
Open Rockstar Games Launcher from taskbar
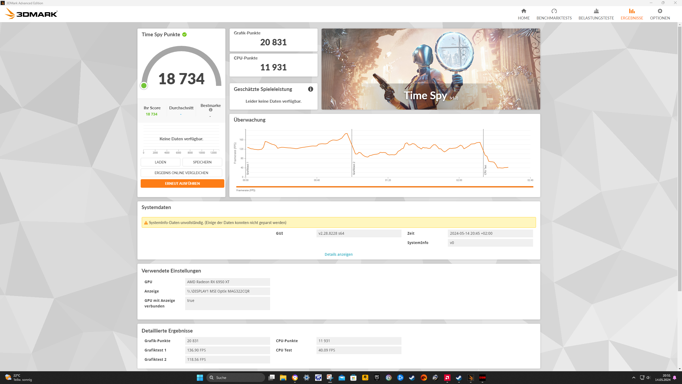(x=365, y=377)
